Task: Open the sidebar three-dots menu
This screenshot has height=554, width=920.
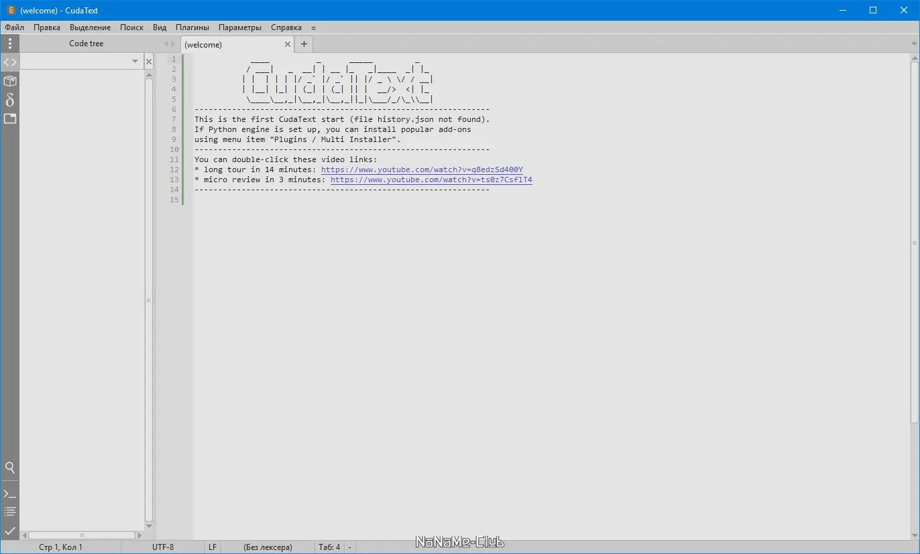Action: coord(10,44)
